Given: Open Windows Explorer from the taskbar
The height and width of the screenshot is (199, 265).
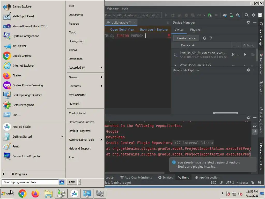Looking at the screenshot, I should 48,193.
